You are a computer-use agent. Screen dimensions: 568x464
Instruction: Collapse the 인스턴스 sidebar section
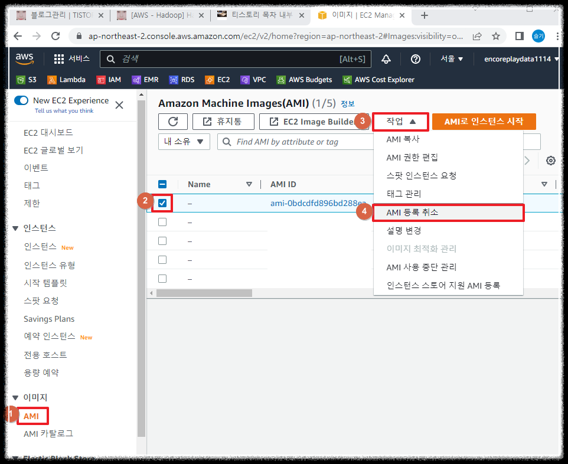[15, 228]
